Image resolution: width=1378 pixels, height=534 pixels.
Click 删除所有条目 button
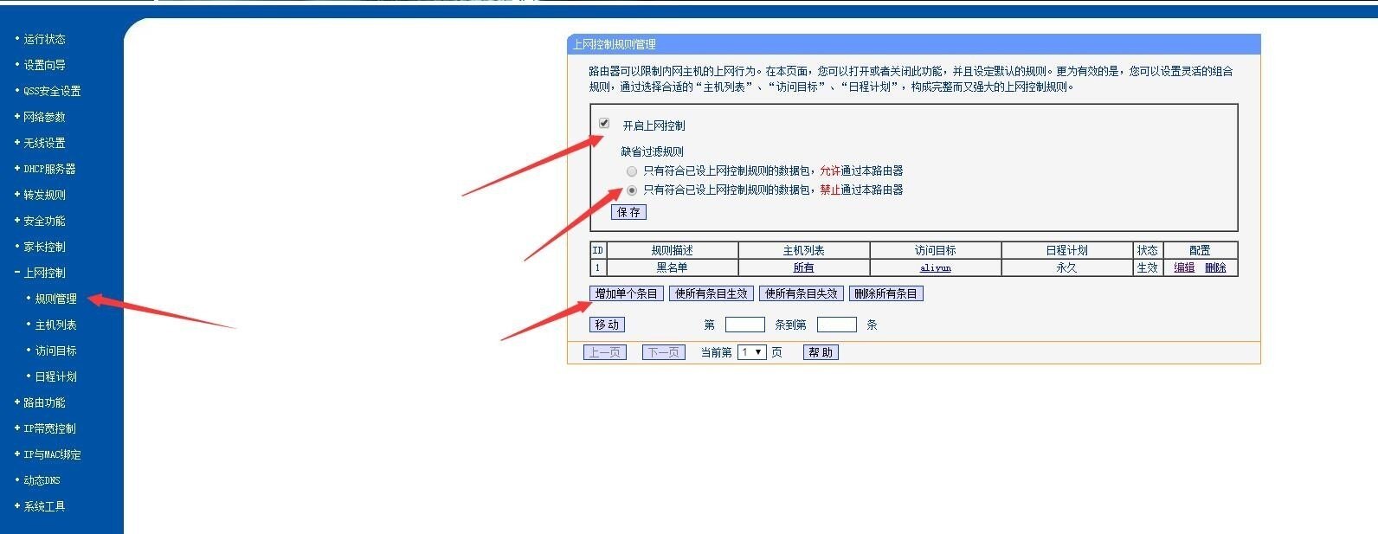885,293
